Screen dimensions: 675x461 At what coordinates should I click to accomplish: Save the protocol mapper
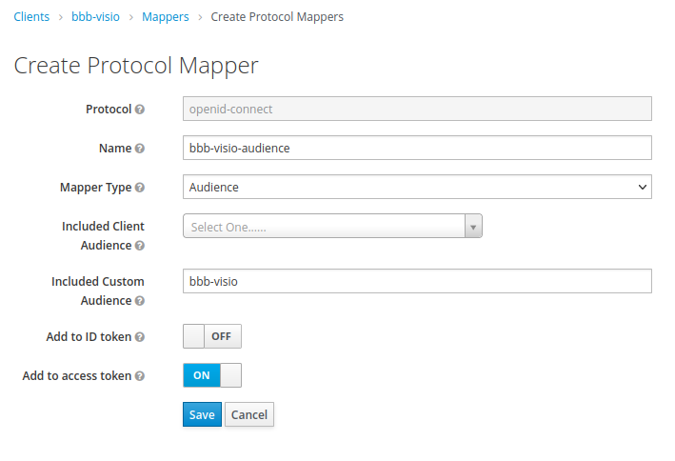coord(202,414)
